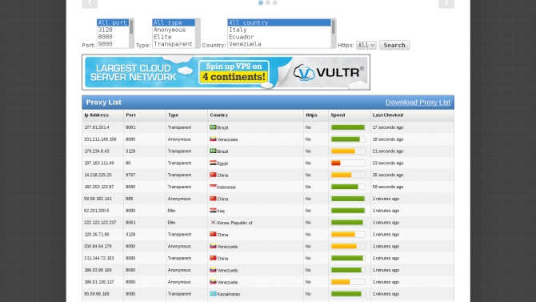Choose Venezuela in the Country list
The image size is (536, 302).
(279, 44)
